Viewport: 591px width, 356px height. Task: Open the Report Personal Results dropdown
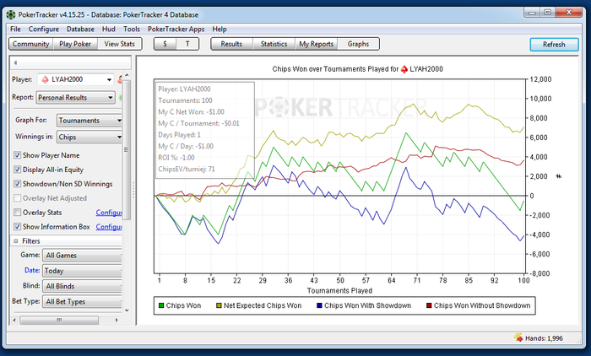(75, 98)
